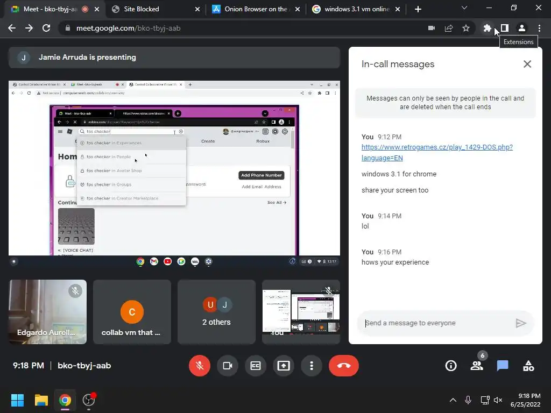Click the chat message "hows your experience"
The image size is (551, 413).
pos(395,262)
